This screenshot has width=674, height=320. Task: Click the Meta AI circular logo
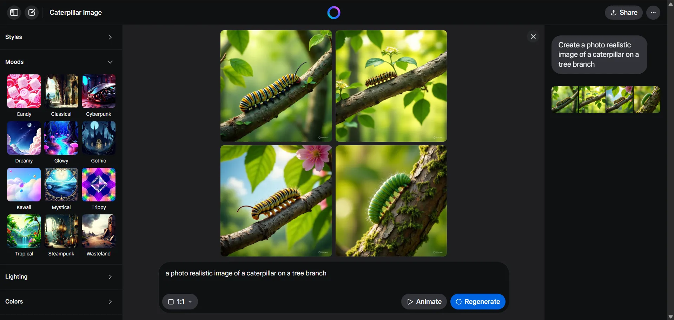[333, 12]
